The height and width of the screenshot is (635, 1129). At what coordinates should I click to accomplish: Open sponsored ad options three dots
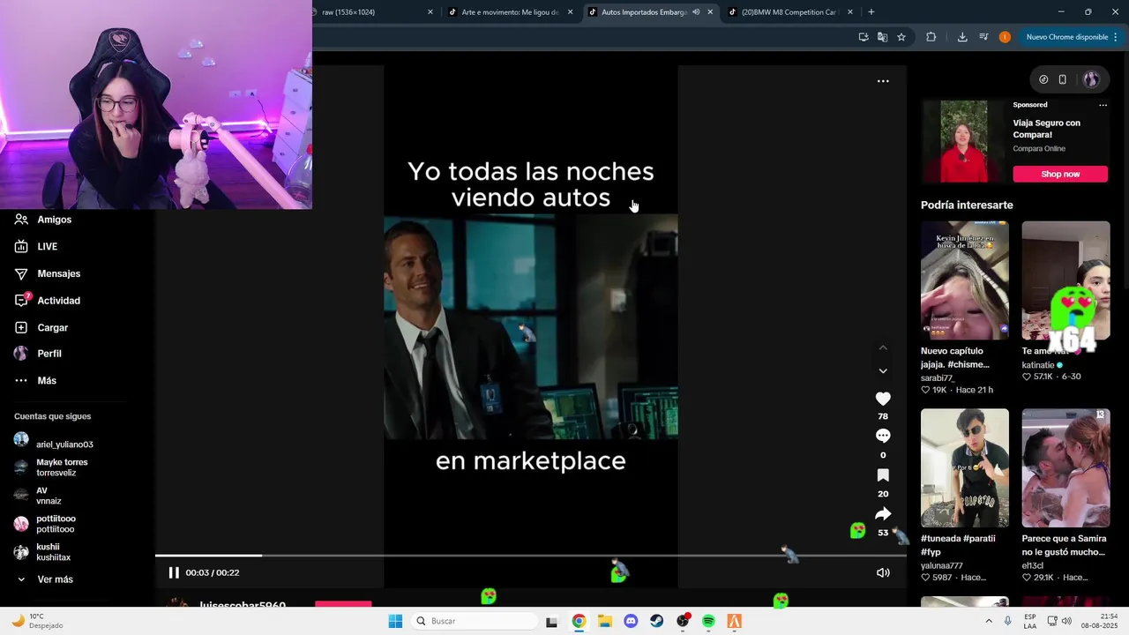[1103, 105]
